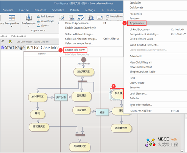Open Compartment Visibility... option
Image resolution: width=187 pixels, height=153 pixels.
tap(144, 34)
